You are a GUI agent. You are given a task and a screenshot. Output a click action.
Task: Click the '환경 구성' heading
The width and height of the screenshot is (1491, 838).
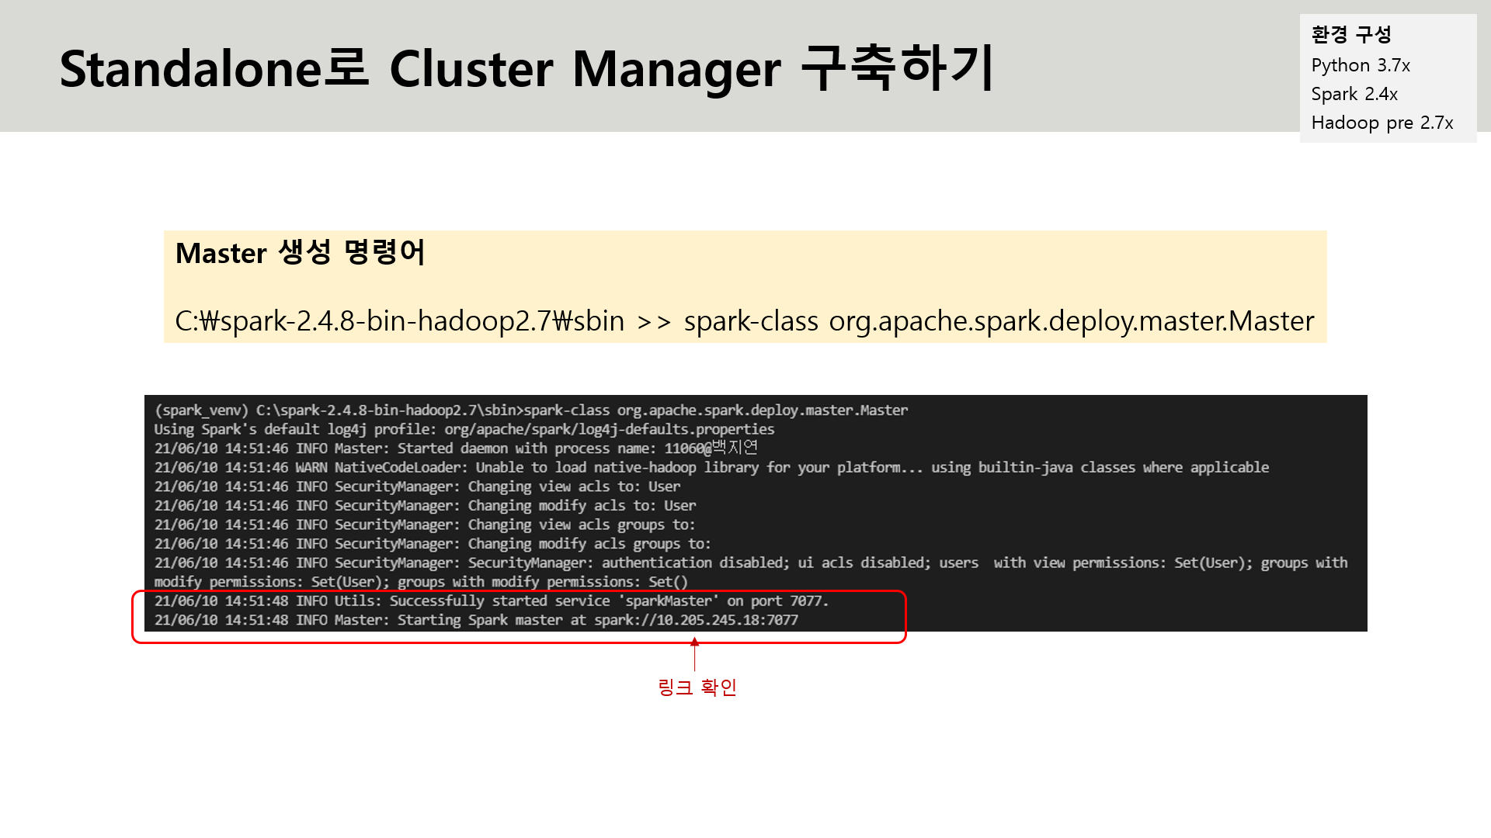coord(1350,35)
